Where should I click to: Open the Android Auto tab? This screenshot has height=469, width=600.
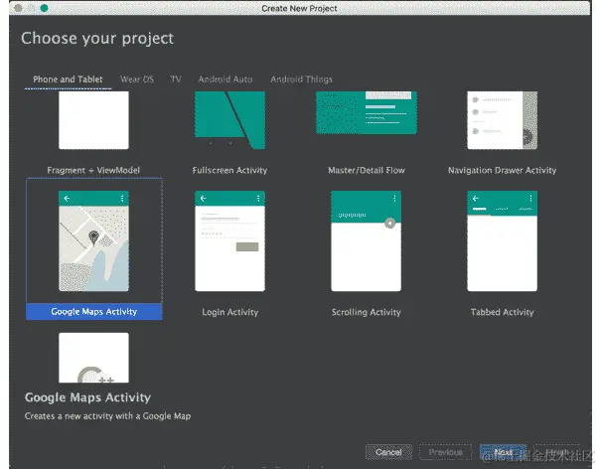[x=225, y=79]
